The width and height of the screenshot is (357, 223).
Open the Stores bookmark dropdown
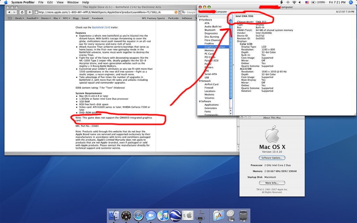(x=46, y=18)
